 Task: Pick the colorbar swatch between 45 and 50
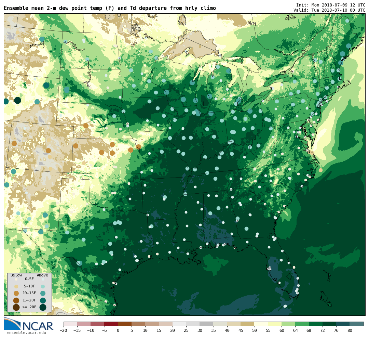point(248,324)
